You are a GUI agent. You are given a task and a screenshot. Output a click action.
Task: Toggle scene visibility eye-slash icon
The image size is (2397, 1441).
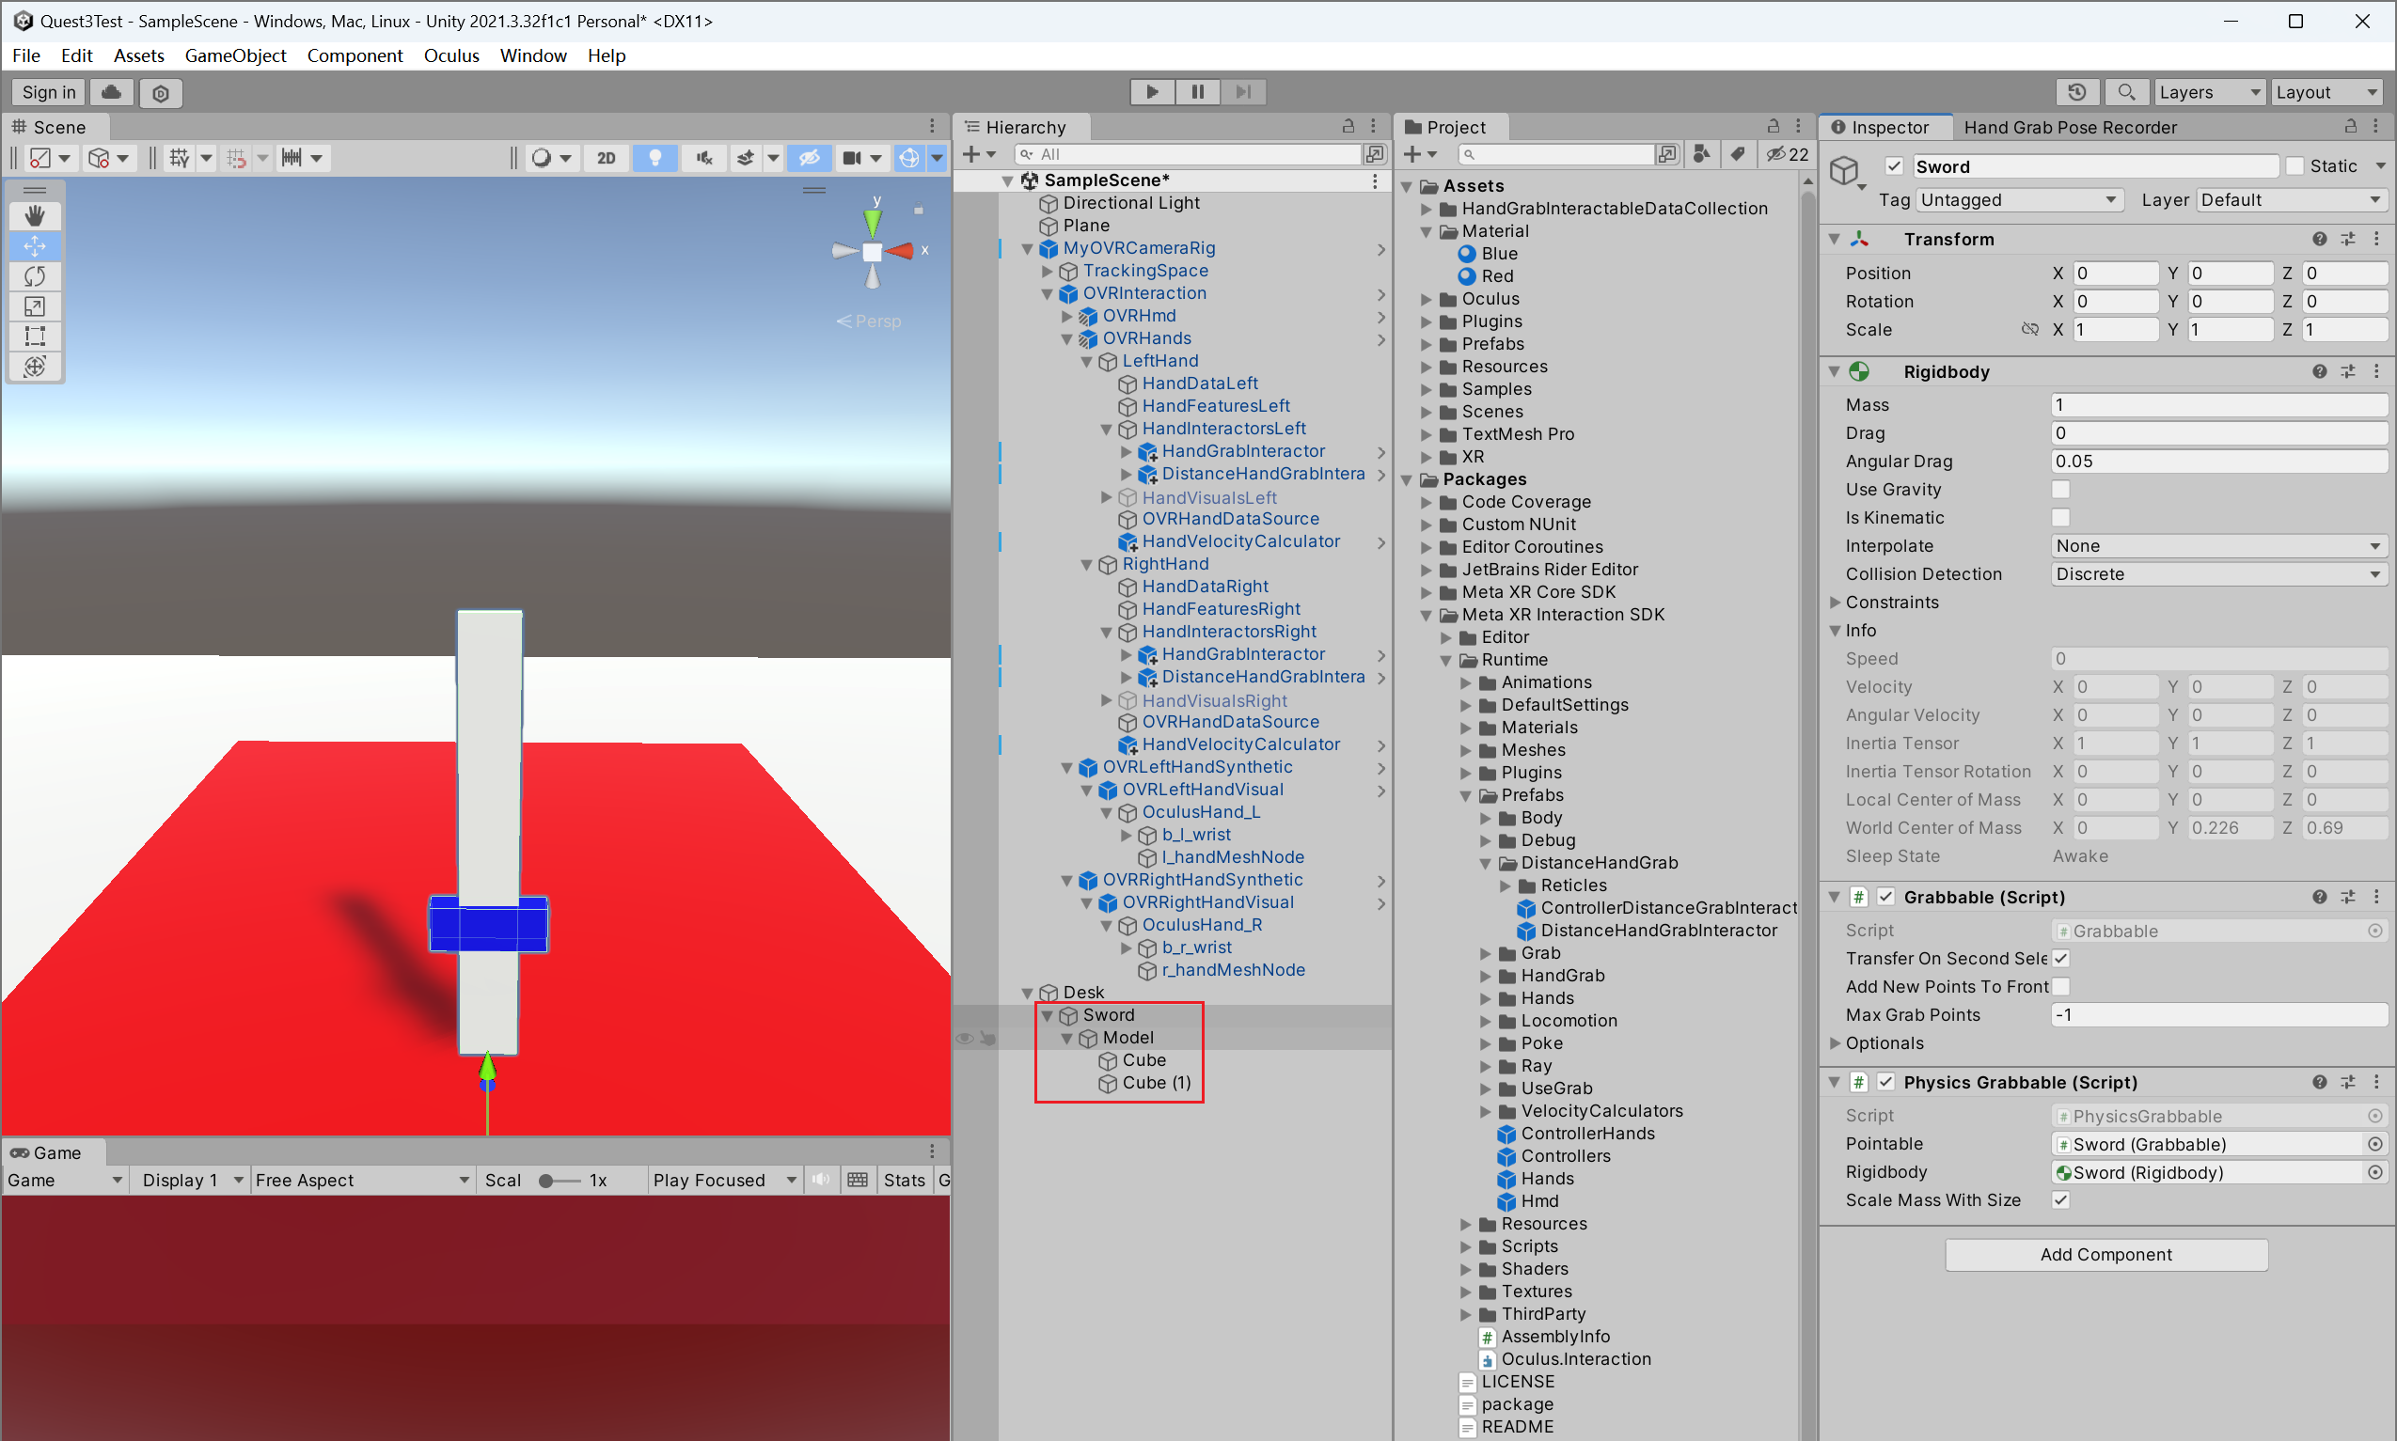click(x=809, y=157)
